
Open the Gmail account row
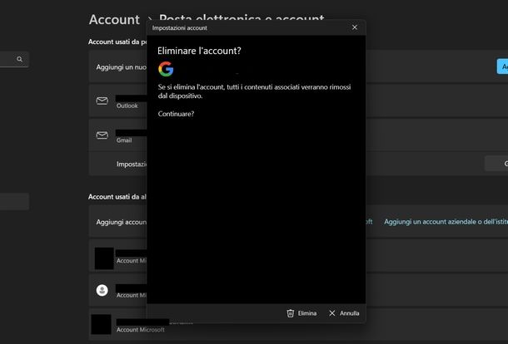[298, 135]
